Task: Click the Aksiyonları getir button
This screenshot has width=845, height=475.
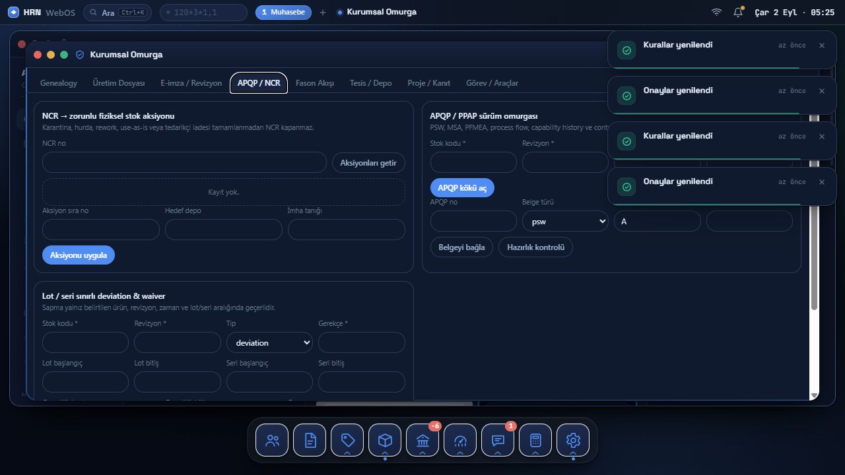Action: tap(368, 163)
